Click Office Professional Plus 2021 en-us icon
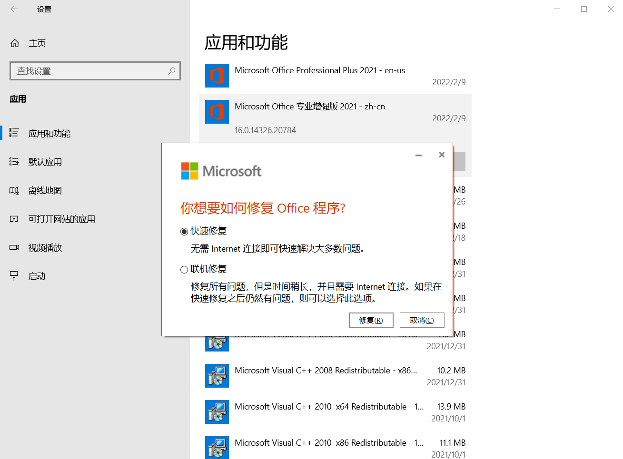Image resolution: width=623 pixels, height=459 pixels. (x=217, y=76)
